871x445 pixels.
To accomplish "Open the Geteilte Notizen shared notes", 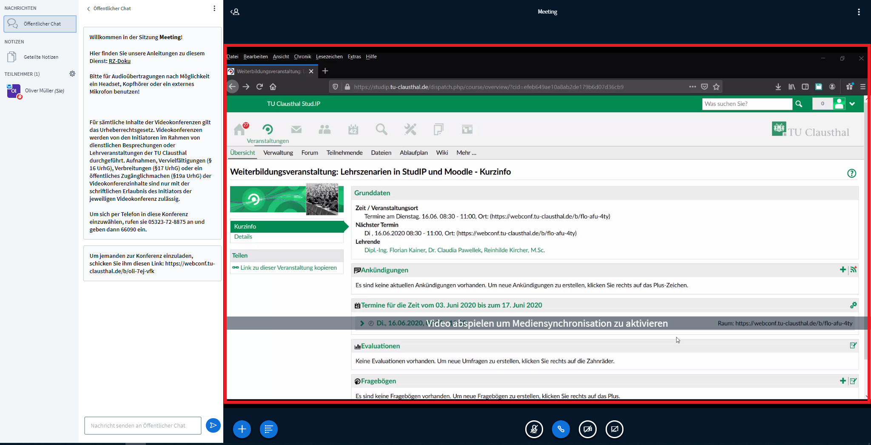I will [41, 57].
